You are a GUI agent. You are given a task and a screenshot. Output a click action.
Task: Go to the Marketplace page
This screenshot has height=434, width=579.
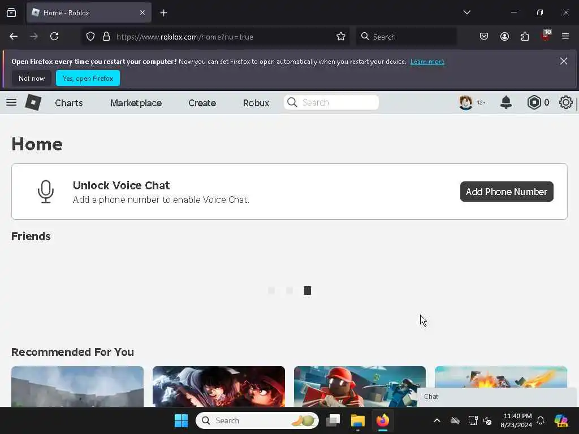point(136,103)
